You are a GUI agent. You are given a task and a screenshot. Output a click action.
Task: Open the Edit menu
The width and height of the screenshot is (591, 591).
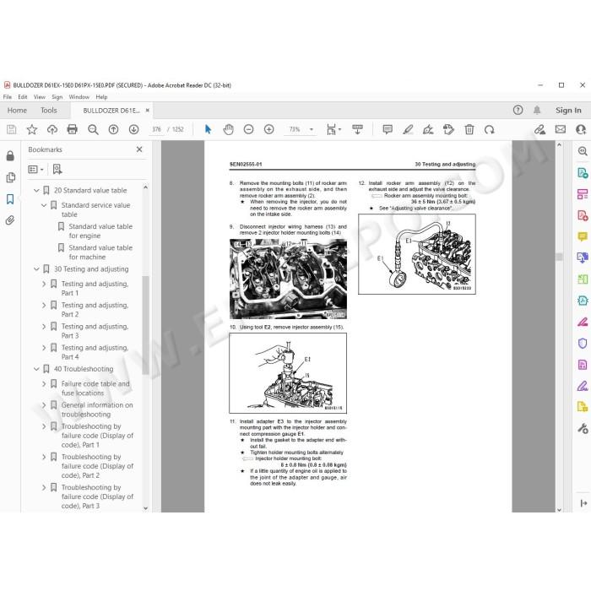tap(23, 97)
